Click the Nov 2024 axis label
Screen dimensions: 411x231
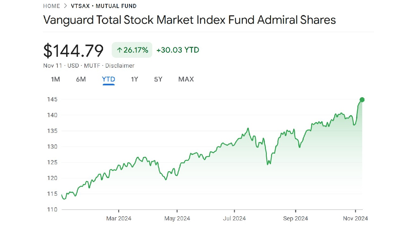click(355, 218)
